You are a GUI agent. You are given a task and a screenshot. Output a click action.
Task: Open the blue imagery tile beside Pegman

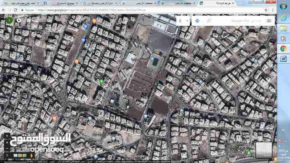16,156
